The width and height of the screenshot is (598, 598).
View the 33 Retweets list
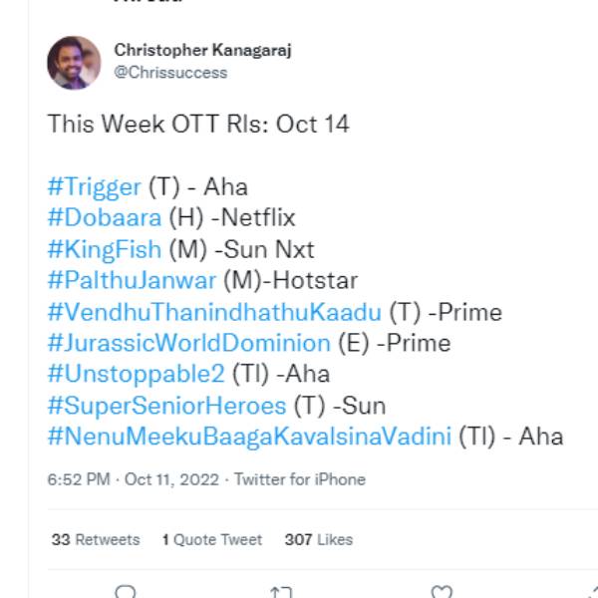(x=96, y=539)
